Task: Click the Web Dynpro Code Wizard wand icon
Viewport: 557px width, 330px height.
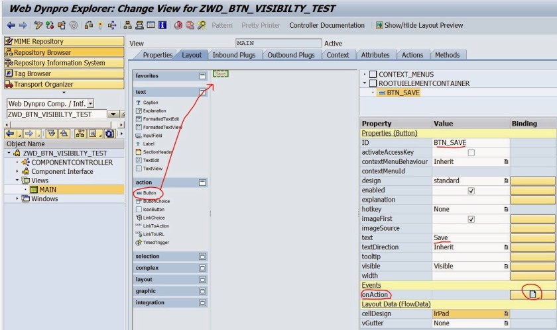Action: click(202, 25)
